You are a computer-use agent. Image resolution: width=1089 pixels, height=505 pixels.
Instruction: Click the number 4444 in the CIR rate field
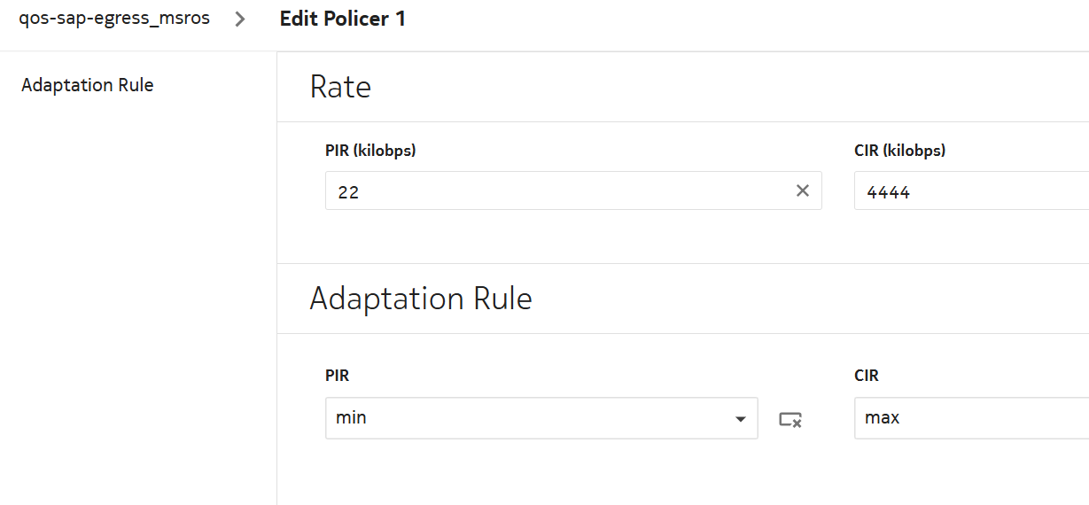click(888, 191)
